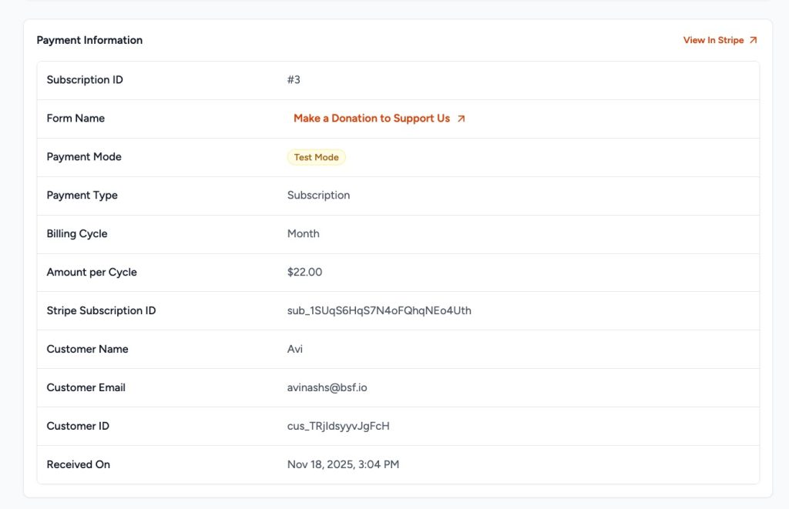Click the Customer ID value cus_TRjIdsyyvJgFcH
The height and width of the screenshot is (509, 789).
338,426
